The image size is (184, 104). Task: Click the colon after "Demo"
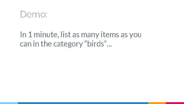coord(47,16)
